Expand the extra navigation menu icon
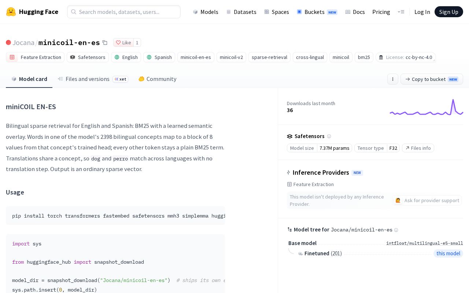This screenshot has width=469, height=293. (401, 12)
